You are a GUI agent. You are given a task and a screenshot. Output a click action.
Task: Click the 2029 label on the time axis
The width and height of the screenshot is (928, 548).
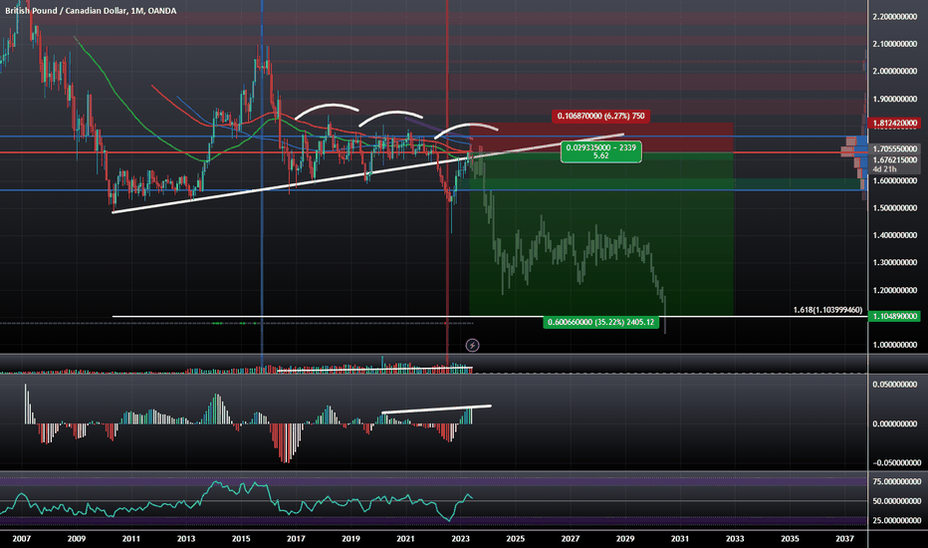tap(625, 538)
